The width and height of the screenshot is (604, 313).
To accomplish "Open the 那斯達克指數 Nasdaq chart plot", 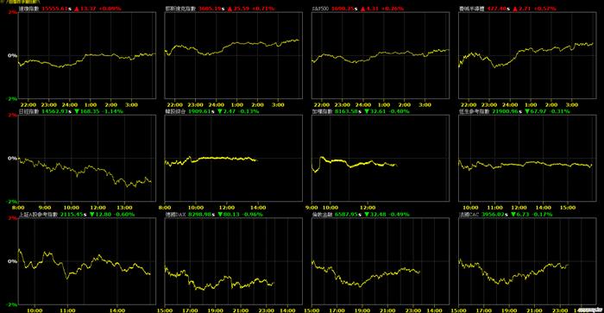I will tap(234, 55).
